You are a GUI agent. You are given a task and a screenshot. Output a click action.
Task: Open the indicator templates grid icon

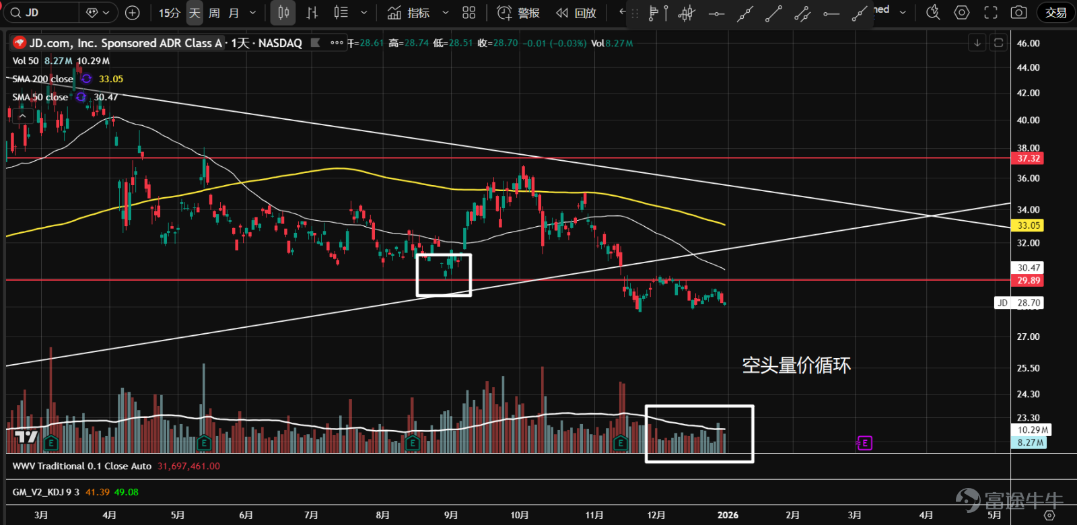pyautogui.click(x=469, y=13)
